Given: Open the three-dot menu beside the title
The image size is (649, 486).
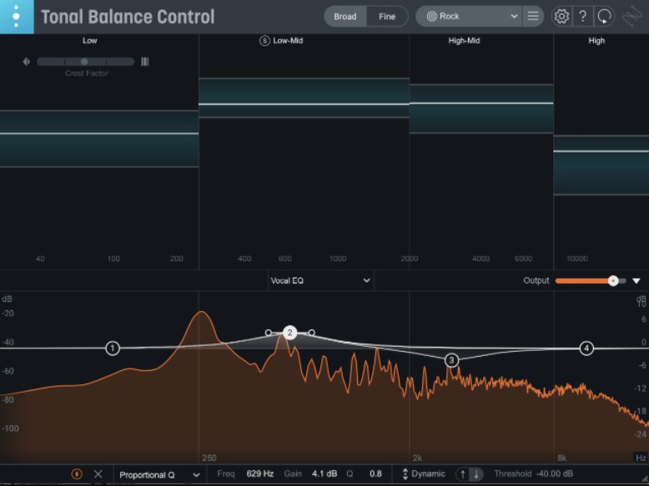Looking at the screenshot, I should point(17,17).
